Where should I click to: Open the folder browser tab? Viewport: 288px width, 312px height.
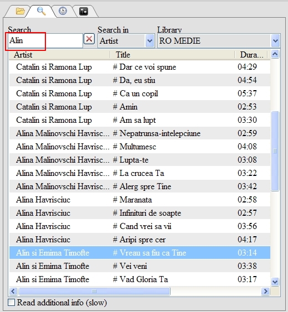20,11
